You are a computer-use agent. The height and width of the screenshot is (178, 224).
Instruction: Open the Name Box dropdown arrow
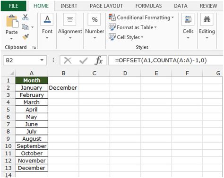42,60
